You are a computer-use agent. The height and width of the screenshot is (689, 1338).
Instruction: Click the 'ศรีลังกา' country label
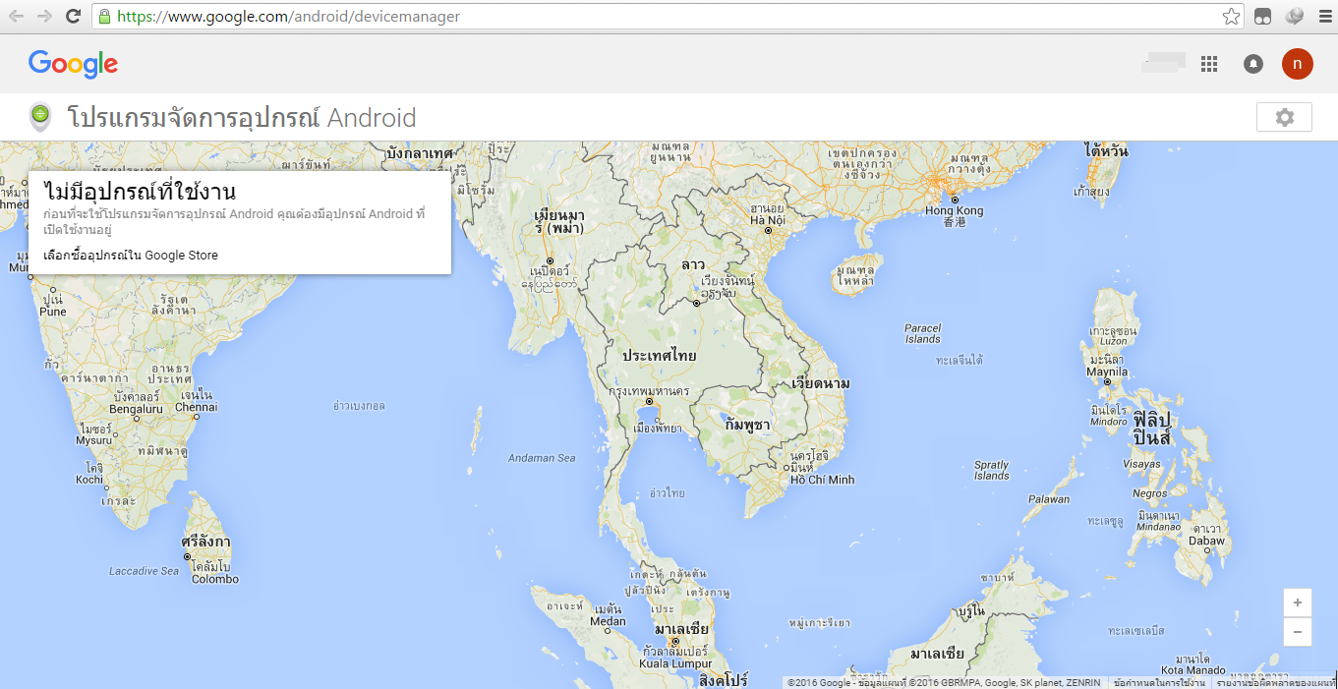coord(205,542)
